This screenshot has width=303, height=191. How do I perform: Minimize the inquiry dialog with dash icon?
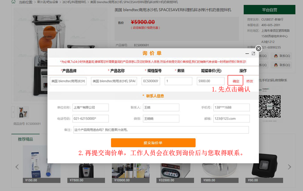tap(247, 54)
